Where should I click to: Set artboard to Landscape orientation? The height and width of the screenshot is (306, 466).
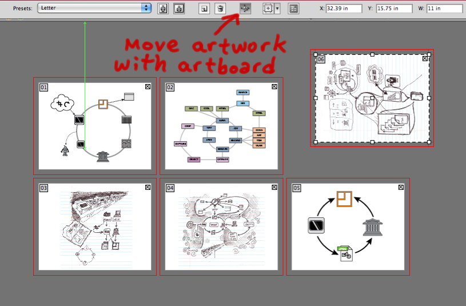[180, 9]
